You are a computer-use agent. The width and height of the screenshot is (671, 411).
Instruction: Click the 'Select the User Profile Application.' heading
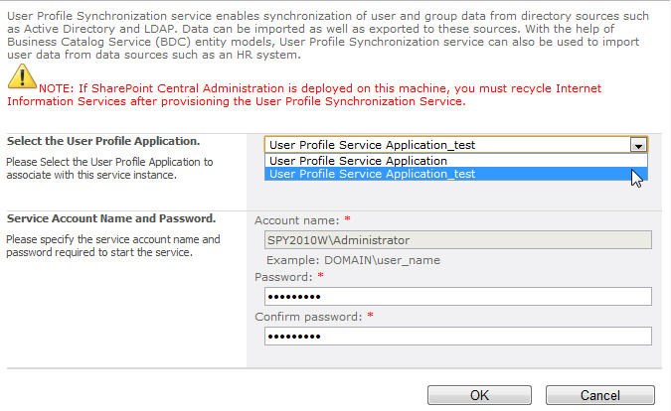pos(103,141)
